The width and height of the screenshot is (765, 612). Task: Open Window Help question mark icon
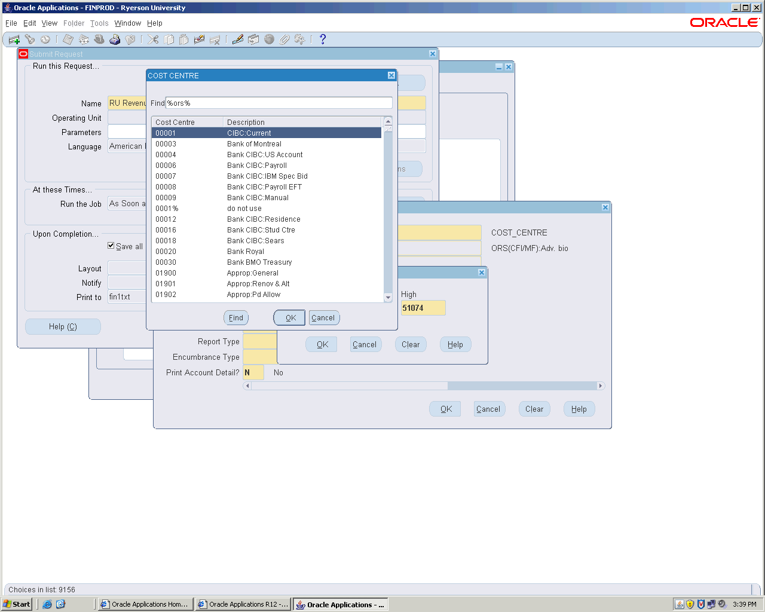[323, 39]
